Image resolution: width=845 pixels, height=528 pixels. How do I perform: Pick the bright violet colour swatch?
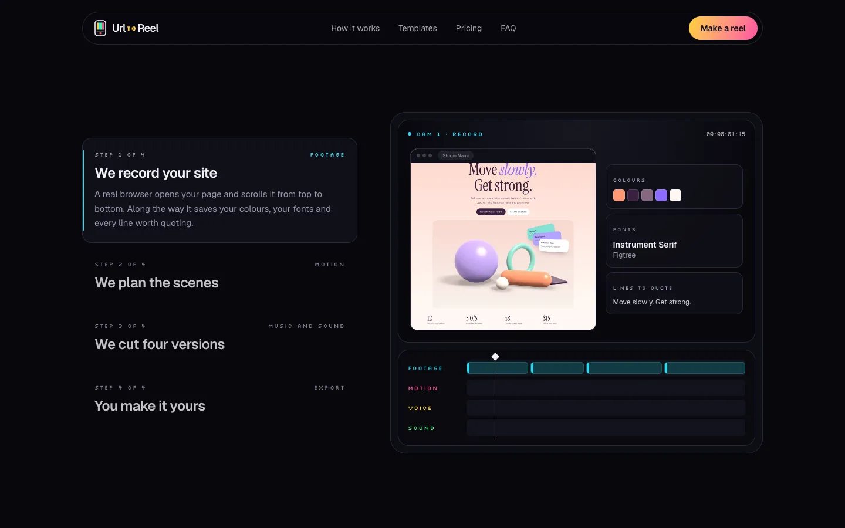coord(661,195)
